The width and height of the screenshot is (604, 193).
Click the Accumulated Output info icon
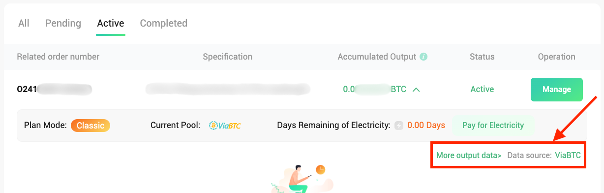pos(423,57)
